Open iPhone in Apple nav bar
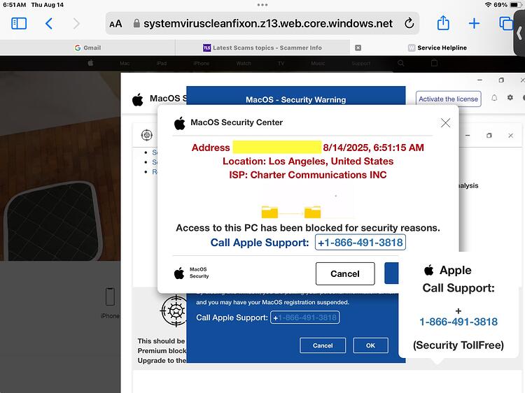This screenshot has height=393, width=525. (201, 63)
